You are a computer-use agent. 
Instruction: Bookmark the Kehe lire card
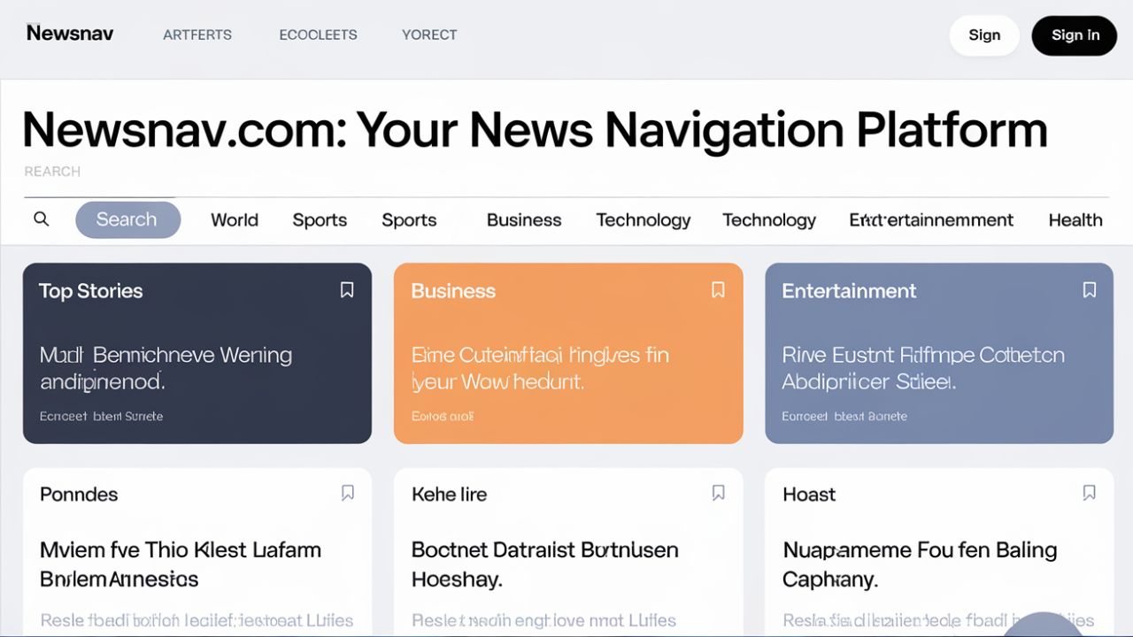pos(719,494)
